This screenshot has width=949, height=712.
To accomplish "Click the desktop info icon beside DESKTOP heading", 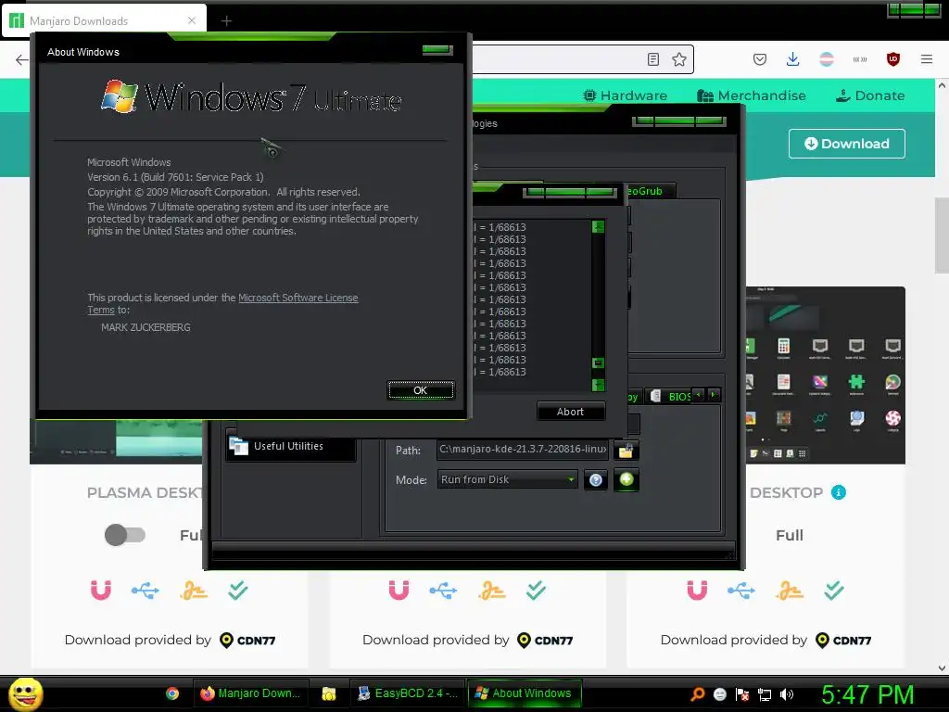I will point(838,492).
